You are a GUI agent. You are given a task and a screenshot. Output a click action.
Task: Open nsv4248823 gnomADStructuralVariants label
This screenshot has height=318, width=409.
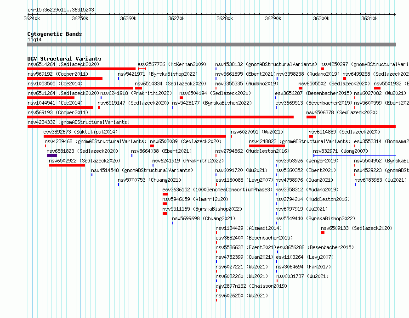coord(300,141)
